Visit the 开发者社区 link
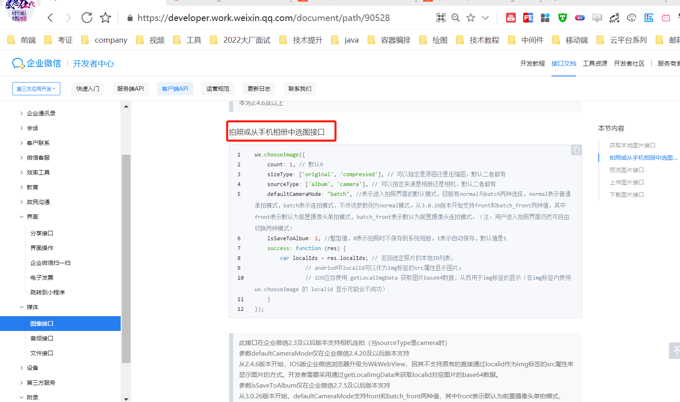Screen dimensions: 680x402 pyautogui.click(x=629, y=63)
